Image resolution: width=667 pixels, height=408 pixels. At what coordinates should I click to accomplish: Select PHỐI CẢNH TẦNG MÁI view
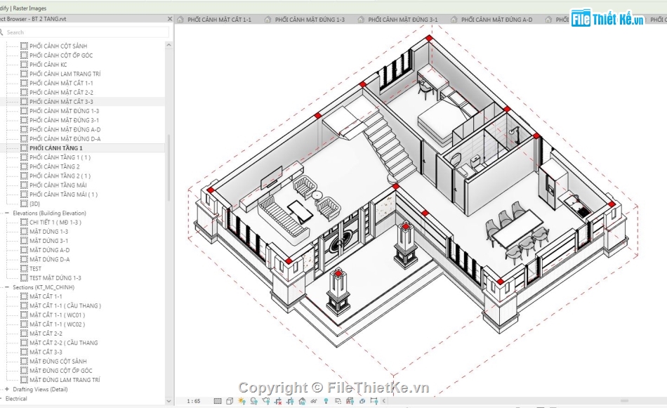pos(58,185)
